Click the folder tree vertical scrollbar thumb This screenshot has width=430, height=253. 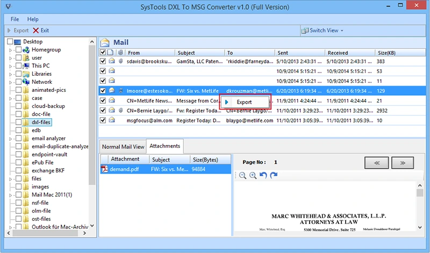pyautogui.click(x=92, y=115)
